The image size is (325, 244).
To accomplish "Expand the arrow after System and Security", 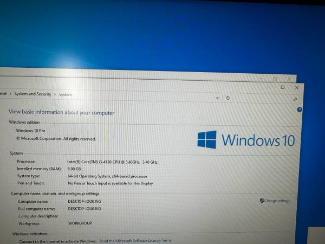I will coord(55,94).
